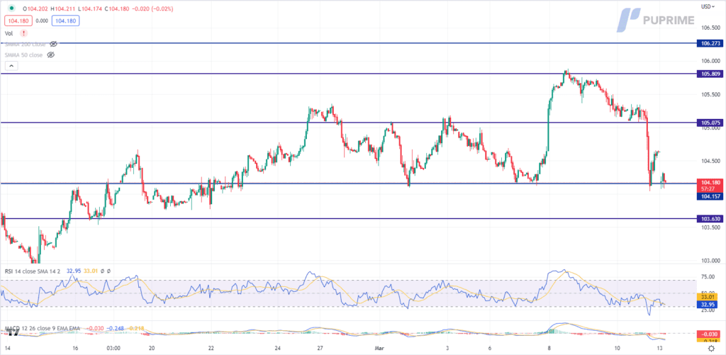The width and height of the screenshot is (726, 355).
Task: Click the red exclamation icon beside Vol
Action: pos(25,33)
